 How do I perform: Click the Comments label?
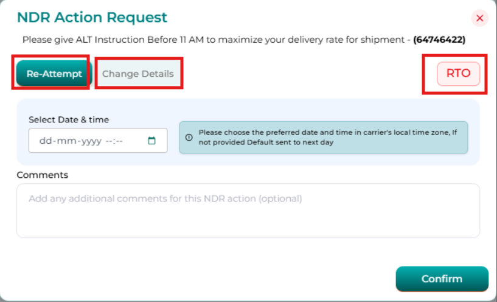[x=43, y=175]
